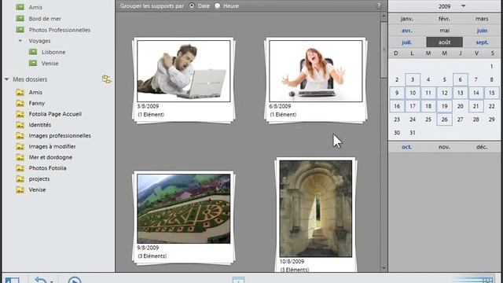
Task: Click the scrollbar down arrow in media view
Action: point(384,268)
